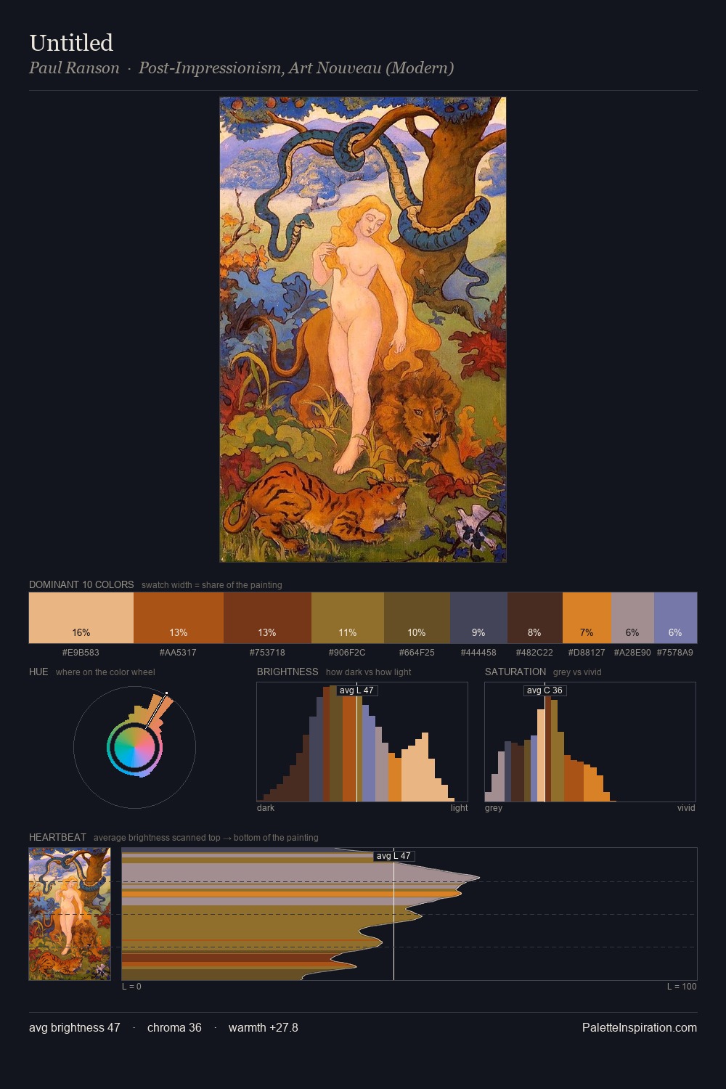Click the 'HUE' section heading
The width and height of the screenshot is (726, 1089).
[x=38, y=672]
